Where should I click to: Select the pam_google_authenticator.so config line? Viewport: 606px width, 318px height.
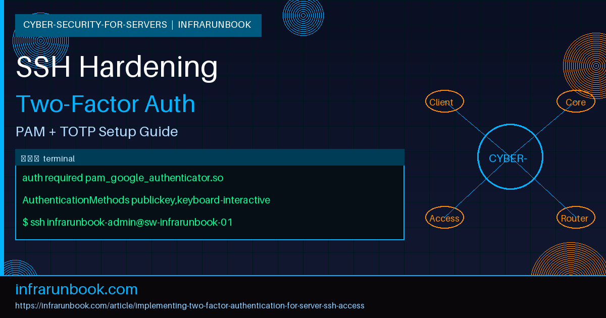(x=123, y=178)
